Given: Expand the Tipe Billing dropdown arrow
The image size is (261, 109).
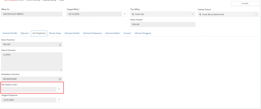Looking at the screenshot, I should point(192,14).
